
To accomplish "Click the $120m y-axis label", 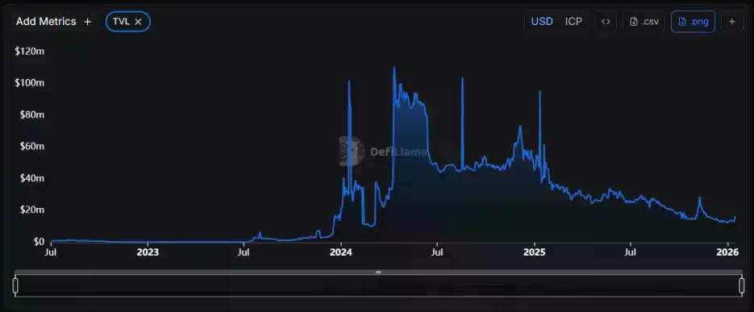I will tap(30, 51).
